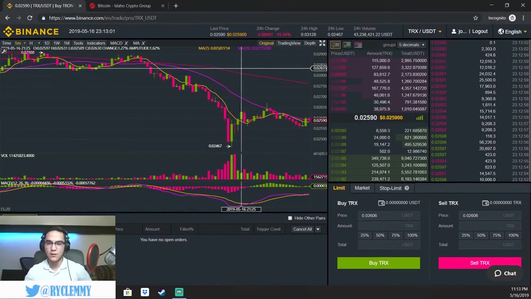The height and width of the screenshot is (299, 531).
Task: Click the Incognito profile icon
Action: tap(512, 18)
